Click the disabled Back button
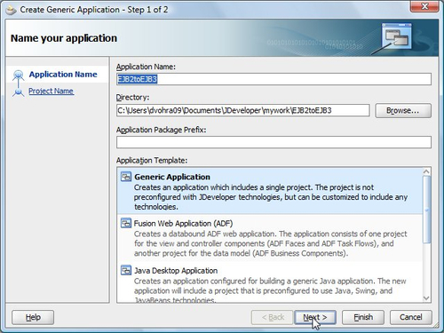 272,317
